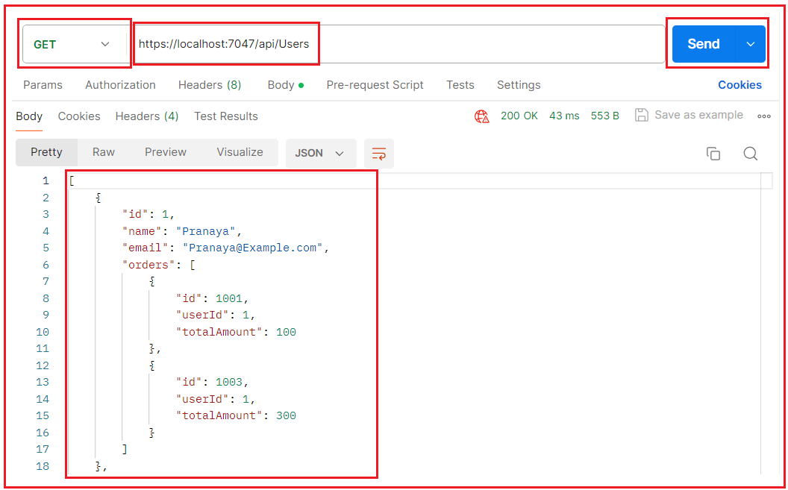Open search in the response with the magnifier icon

[750, 154]
